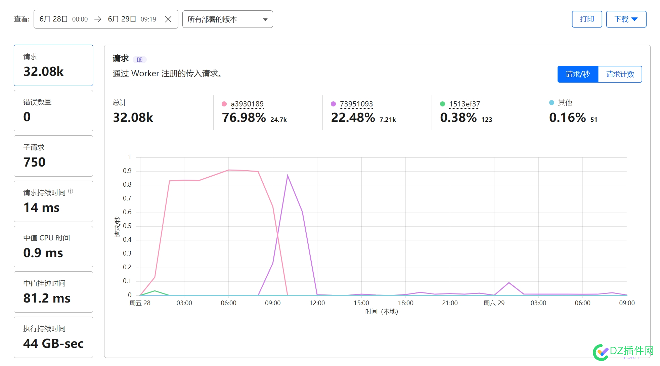Click the 7.21k request count
This screenshot has height=366, width=660.
click(388, 120)
